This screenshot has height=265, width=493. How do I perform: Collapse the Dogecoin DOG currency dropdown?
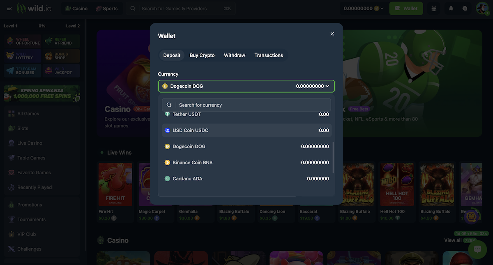[246, 86]
